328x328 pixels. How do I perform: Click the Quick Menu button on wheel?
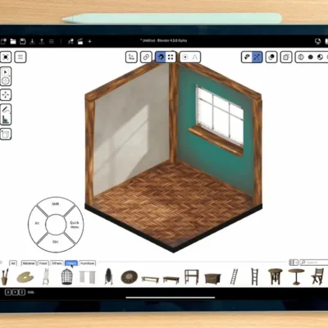[x=75, y=225]
